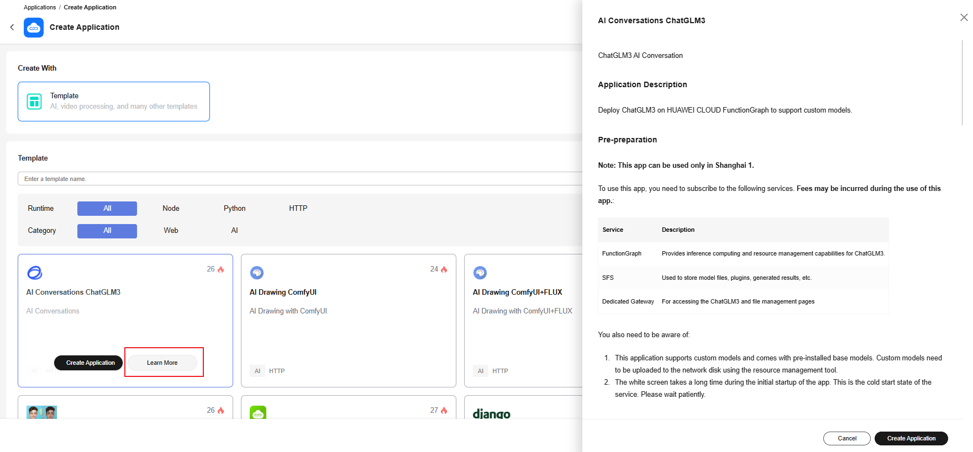Click the AI Conversations ChatGLM3 card title
This screenshot has width=973, height=452.
[73, 293]
